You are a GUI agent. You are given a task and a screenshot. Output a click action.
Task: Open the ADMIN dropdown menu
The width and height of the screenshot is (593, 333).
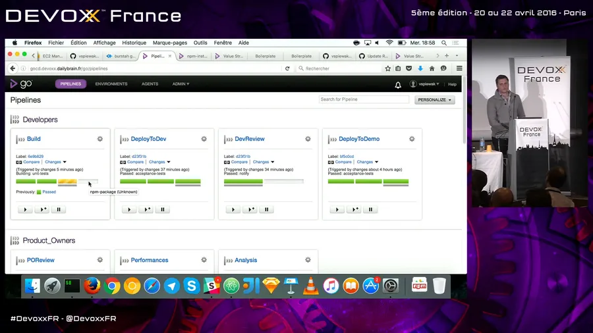[181, 84]
